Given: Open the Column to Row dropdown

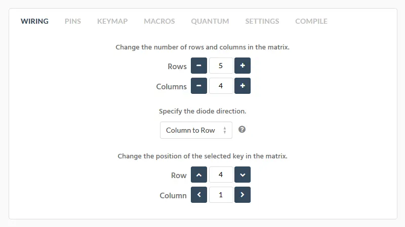Looking at the screenshot, I should [196, 130].
